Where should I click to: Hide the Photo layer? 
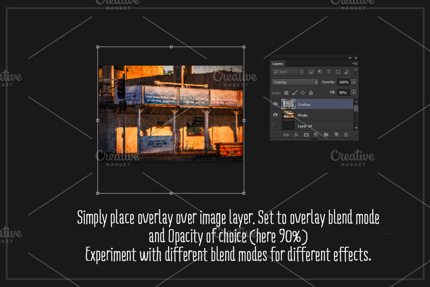click(275, 115)
